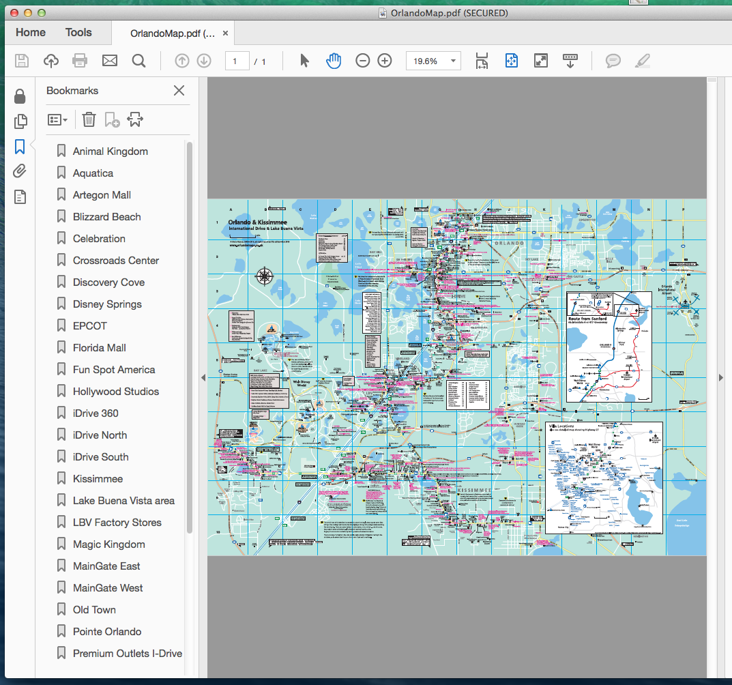The height and width of the screenshot is (685, 732).
Task: Delete the selected bookmark trash icon
Action: (89, 120)
